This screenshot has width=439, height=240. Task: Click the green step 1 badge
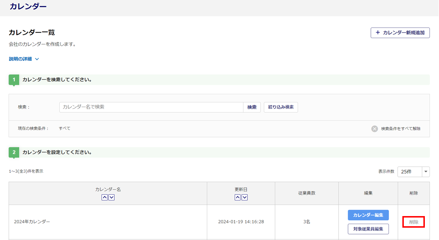(x=14, y=79)
